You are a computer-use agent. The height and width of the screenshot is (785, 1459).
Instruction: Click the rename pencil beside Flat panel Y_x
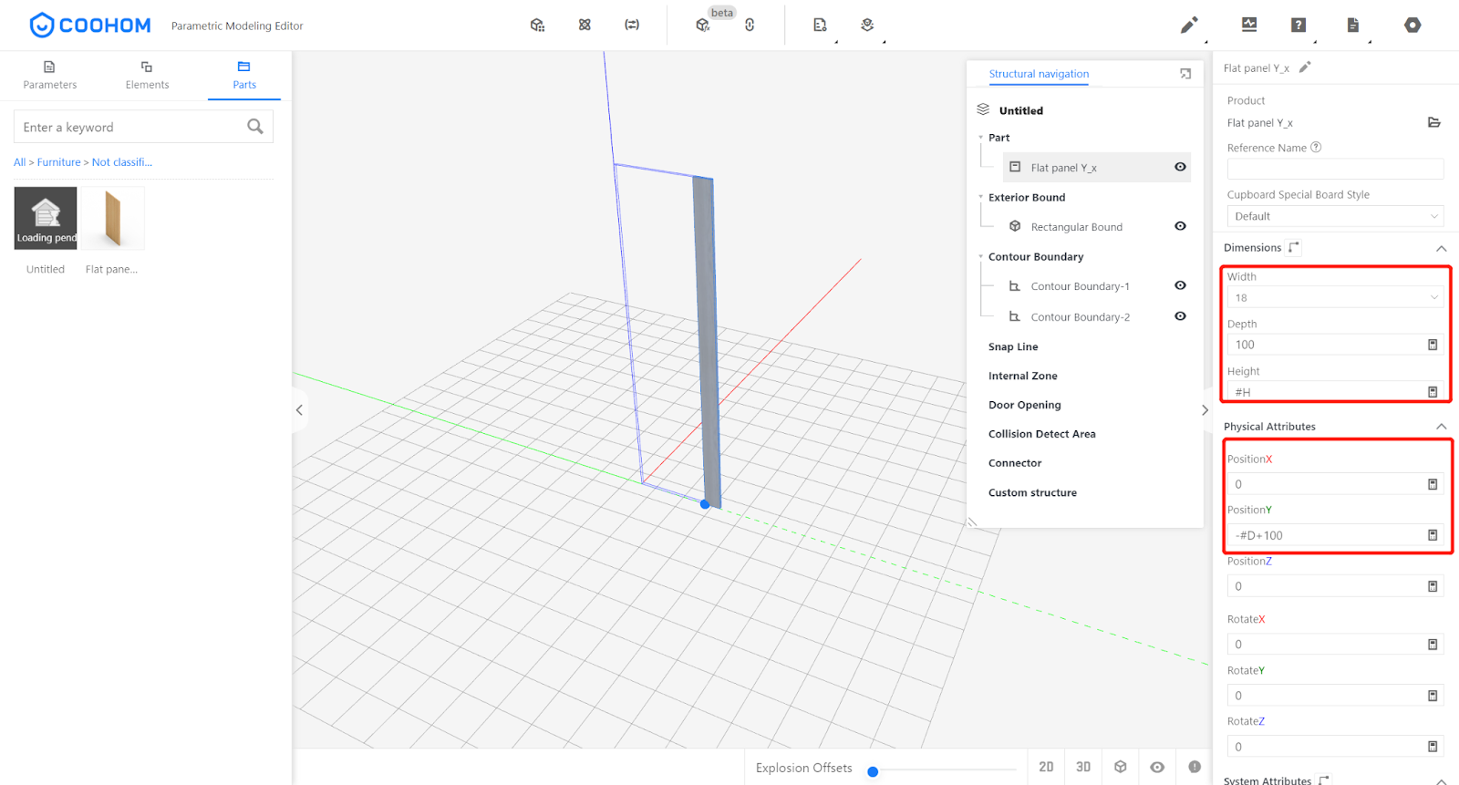point(1305,67)
